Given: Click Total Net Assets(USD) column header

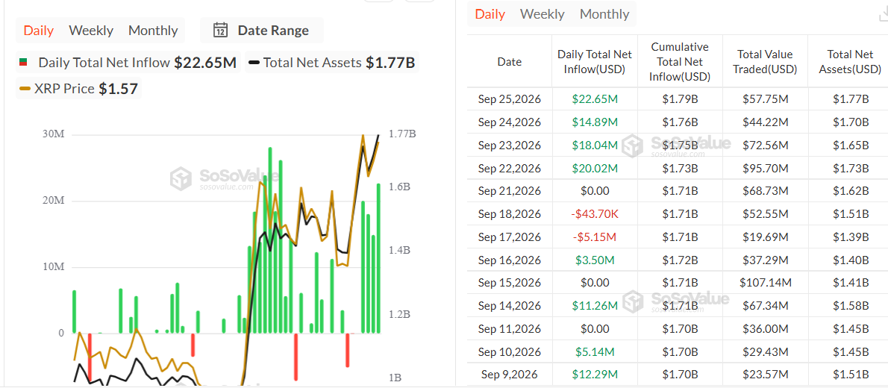Looking at the screenshot, I should [849, 62].
